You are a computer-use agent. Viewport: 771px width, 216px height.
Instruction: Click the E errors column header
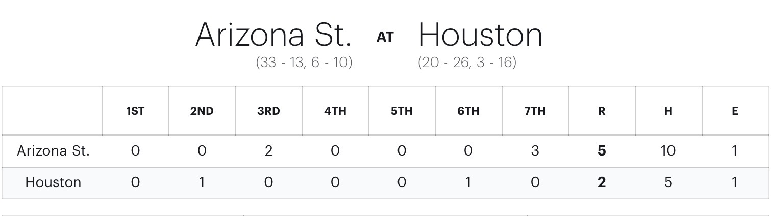[x=735, y=111]
